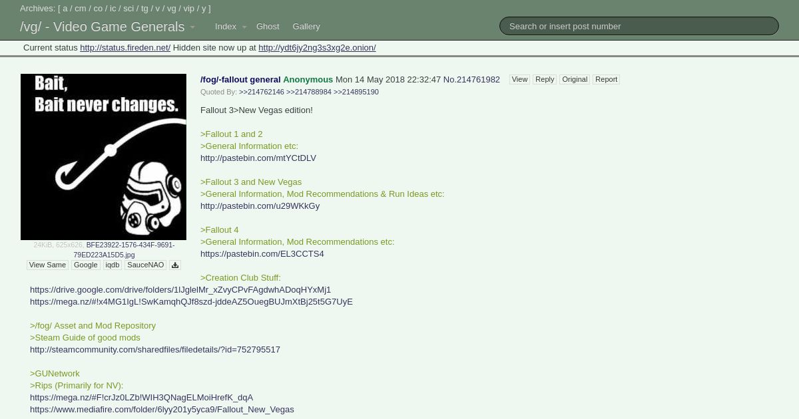
Task: Open the /sci/ archive link
Action: [129, 9]
